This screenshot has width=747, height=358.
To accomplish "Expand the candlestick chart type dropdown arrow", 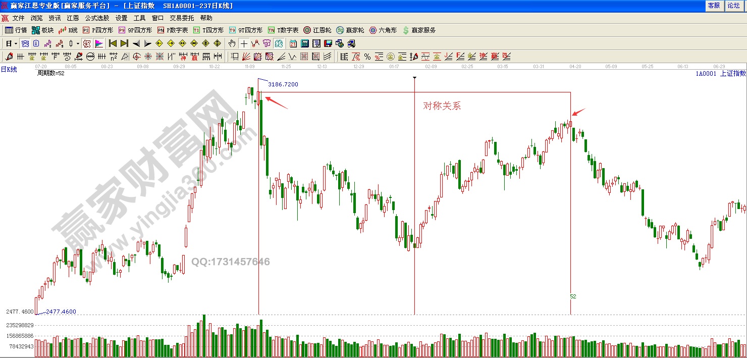I will (x=78, y=43).
